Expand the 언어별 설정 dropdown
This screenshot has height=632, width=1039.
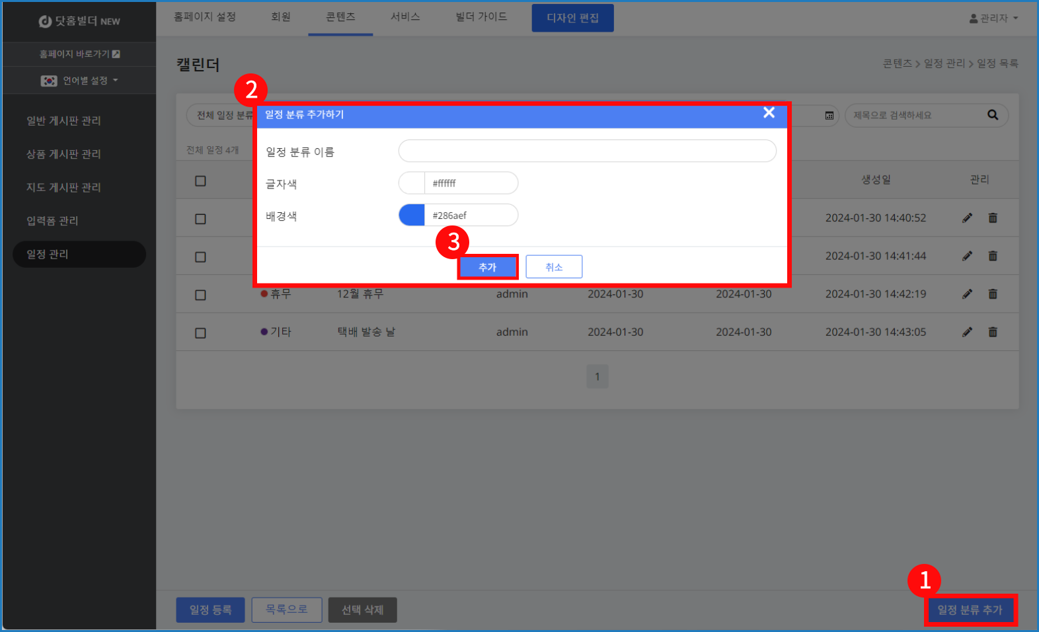[x=80, y=81]
